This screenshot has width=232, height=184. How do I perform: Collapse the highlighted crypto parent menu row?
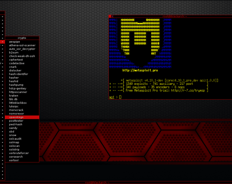(2, 42)
